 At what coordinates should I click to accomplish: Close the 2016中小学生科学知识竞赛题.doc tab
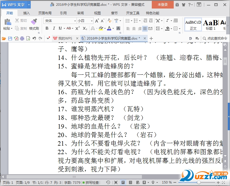[x=145, y=38]
